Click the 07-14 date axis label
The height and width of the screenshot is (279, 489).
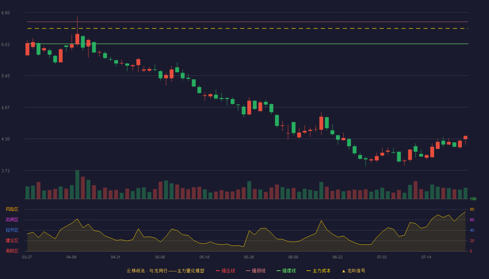pos(426,257)
